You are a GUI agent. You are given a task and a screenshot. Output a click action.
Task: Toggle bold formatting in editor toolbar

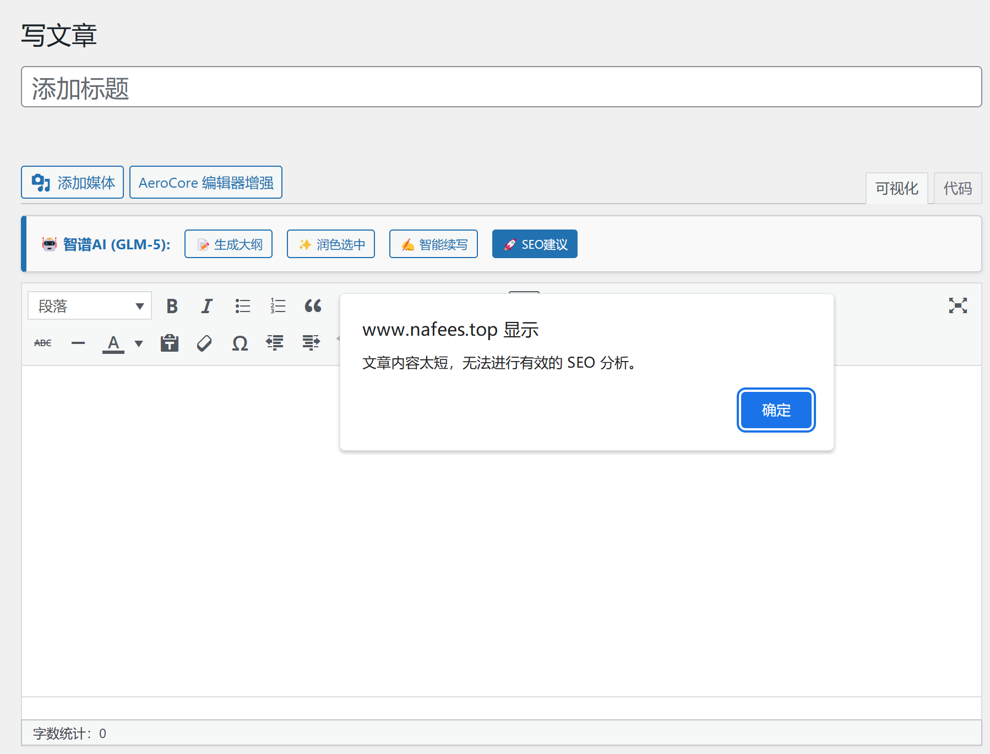tap(172, 306)
